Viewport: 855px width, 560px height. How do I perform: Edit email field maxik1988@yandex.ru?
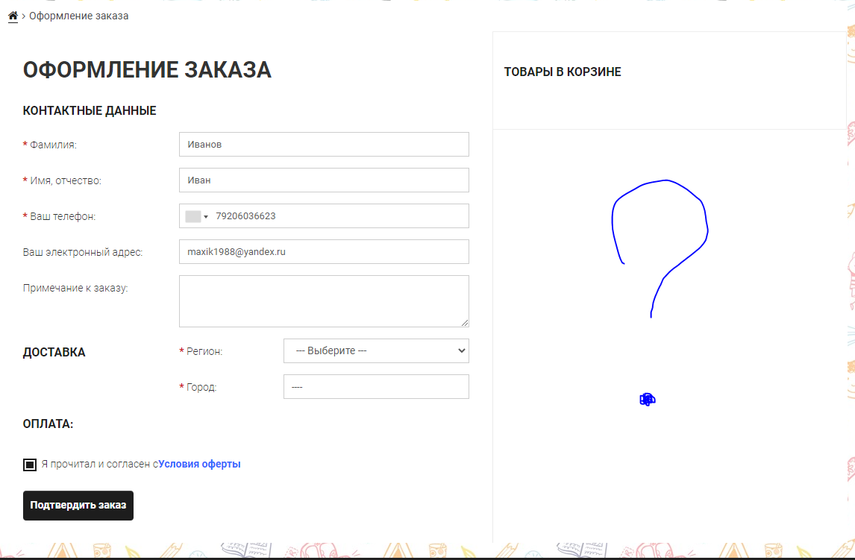[x=324, y=252]
